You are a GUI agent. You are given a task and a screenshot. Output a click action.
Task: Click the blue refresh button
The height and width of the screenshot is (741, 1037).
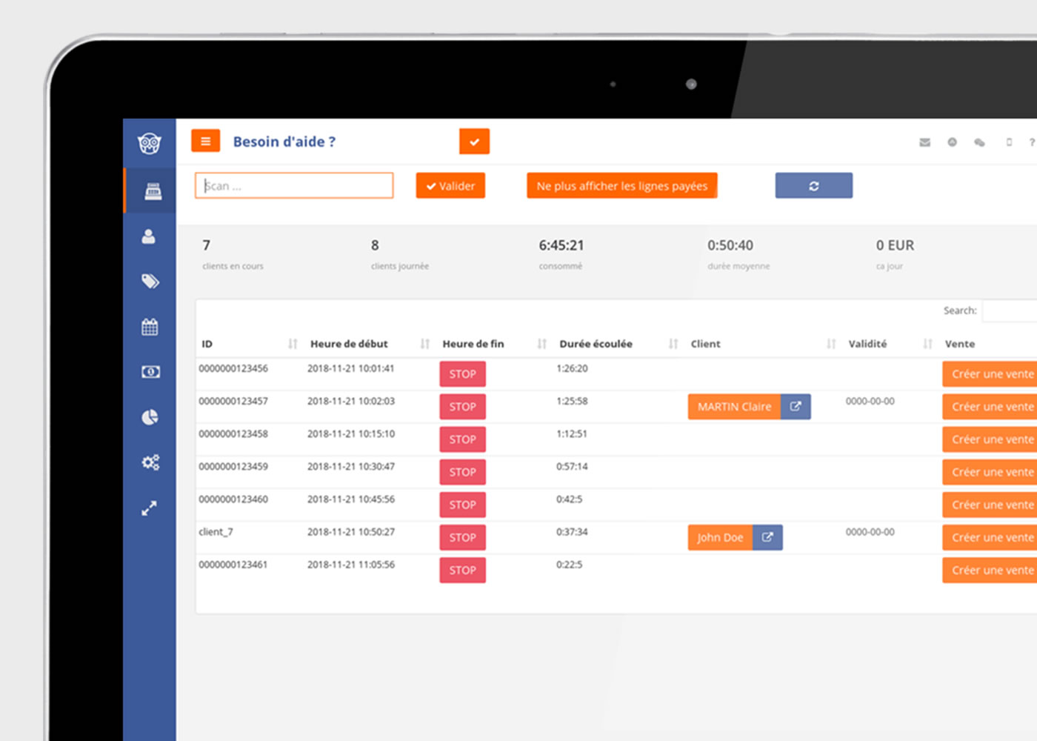click(813, 186)
